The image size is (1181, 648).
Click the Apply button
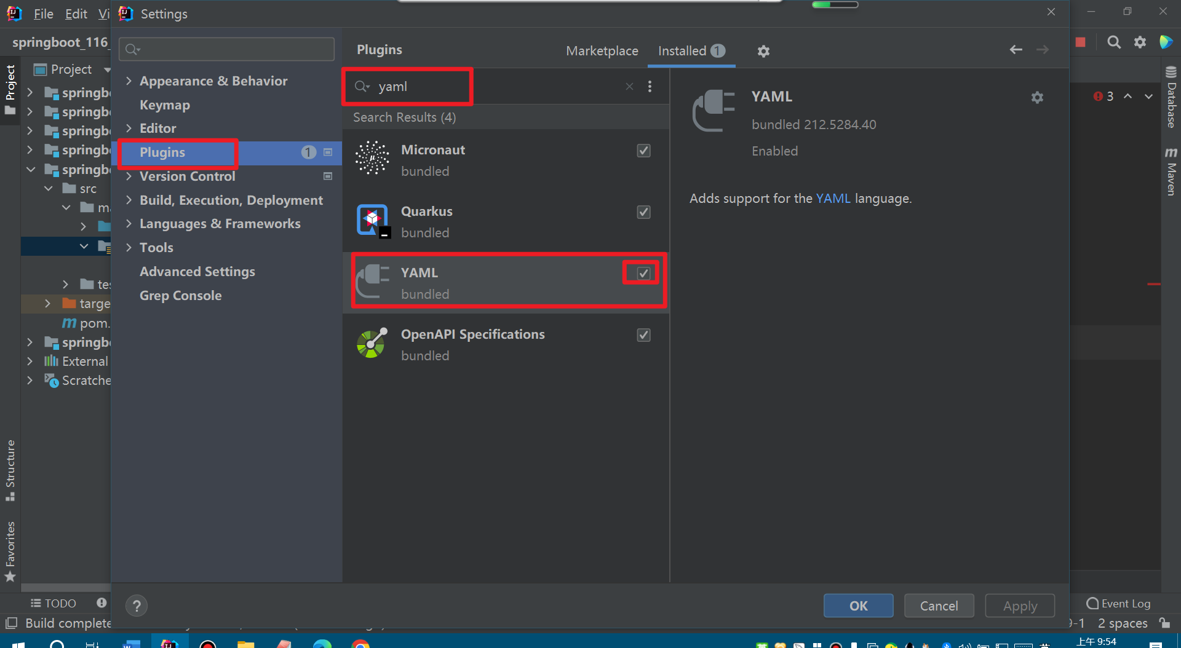[x=1020, y=606]
